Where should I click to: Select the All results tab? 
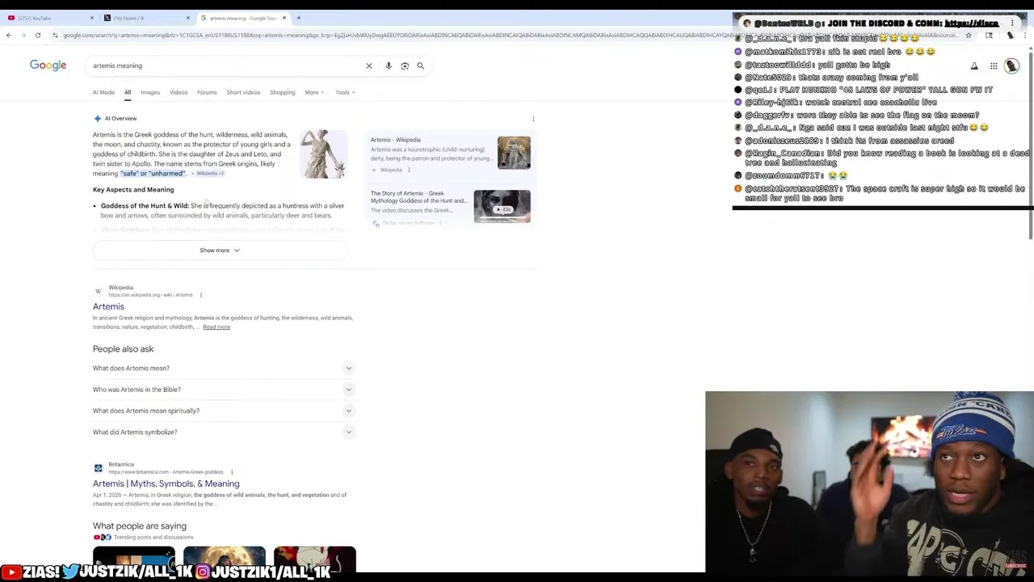tap(128, 92)
